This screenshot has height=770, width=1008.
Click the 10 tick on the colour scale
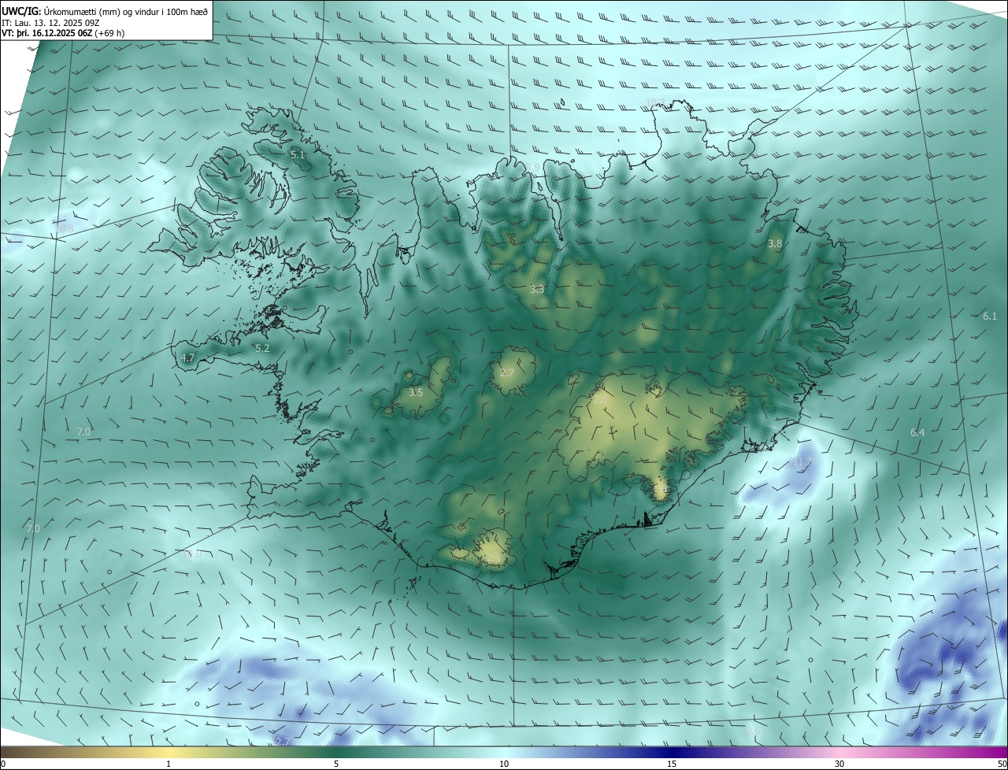coord(504,764)
